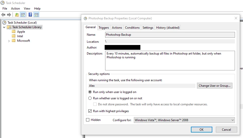The width and height of the screenshot is (243, 138).
Task: Click the Name field containing Photoshop Backup
Action: [x=170, y=35]
